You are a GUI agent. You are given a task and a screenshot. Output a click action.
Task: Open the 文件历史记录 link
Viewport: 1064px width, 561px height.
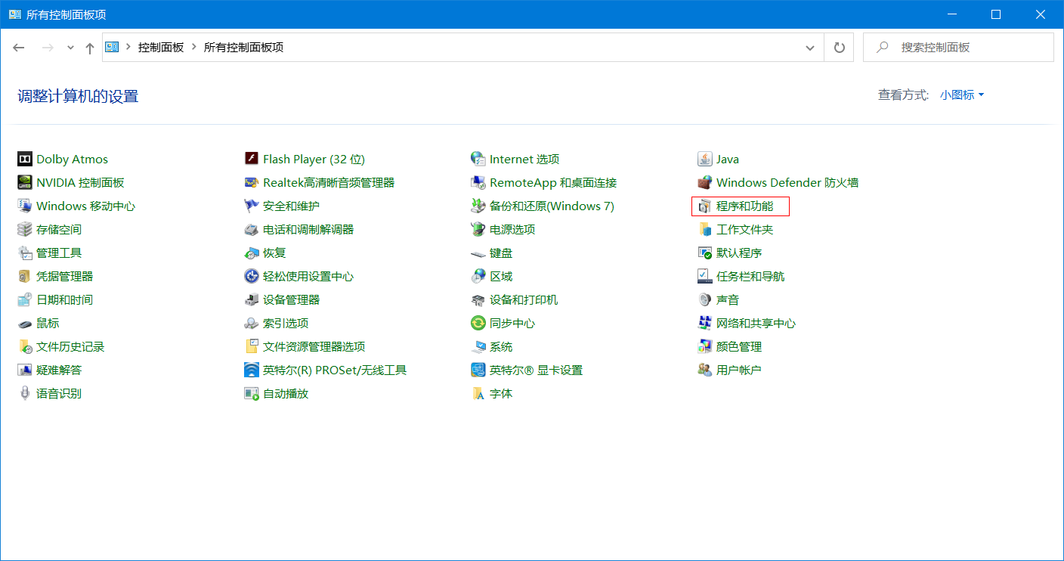(x=70, y=346)
